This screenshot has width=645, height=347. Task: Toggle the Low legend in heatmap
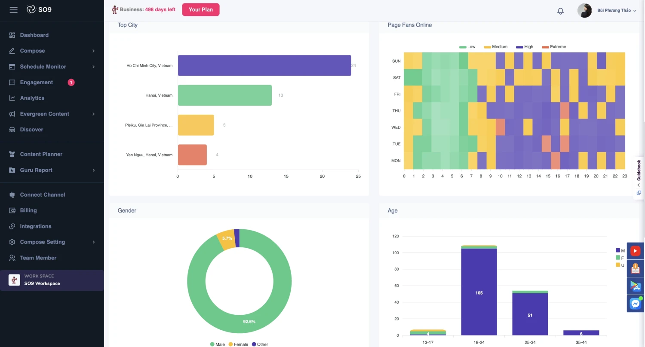coord(467,47)
